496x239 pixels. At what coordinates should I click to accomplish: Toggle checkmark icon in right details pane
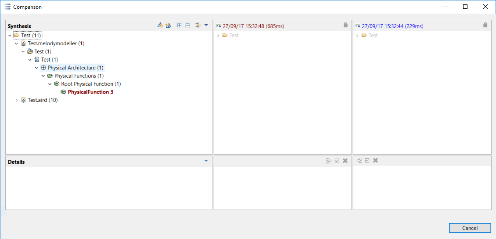367,161
